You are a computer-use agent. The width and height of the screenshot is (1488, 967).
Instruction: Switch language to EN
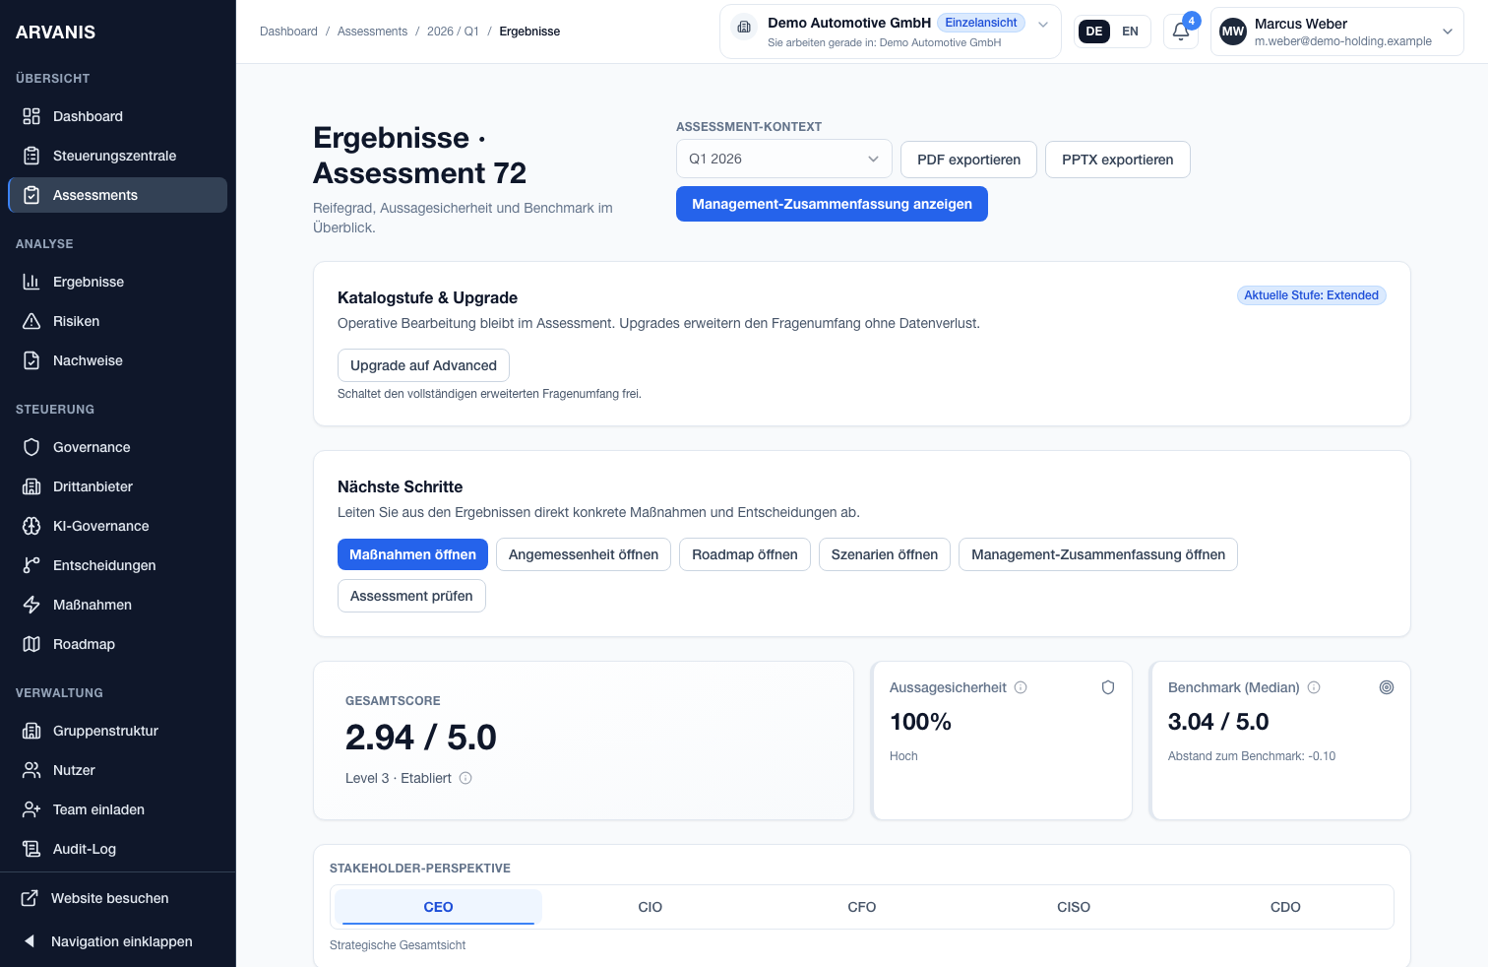coord(1130,32)
